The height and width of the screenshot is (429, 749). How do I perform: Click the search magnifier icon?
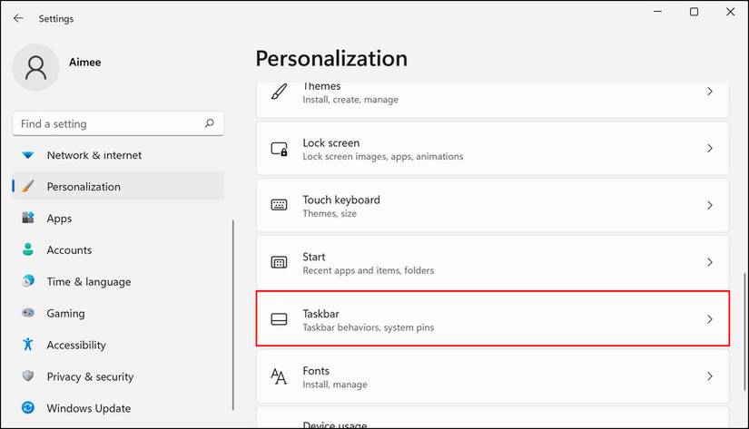[x=210, y=123]
